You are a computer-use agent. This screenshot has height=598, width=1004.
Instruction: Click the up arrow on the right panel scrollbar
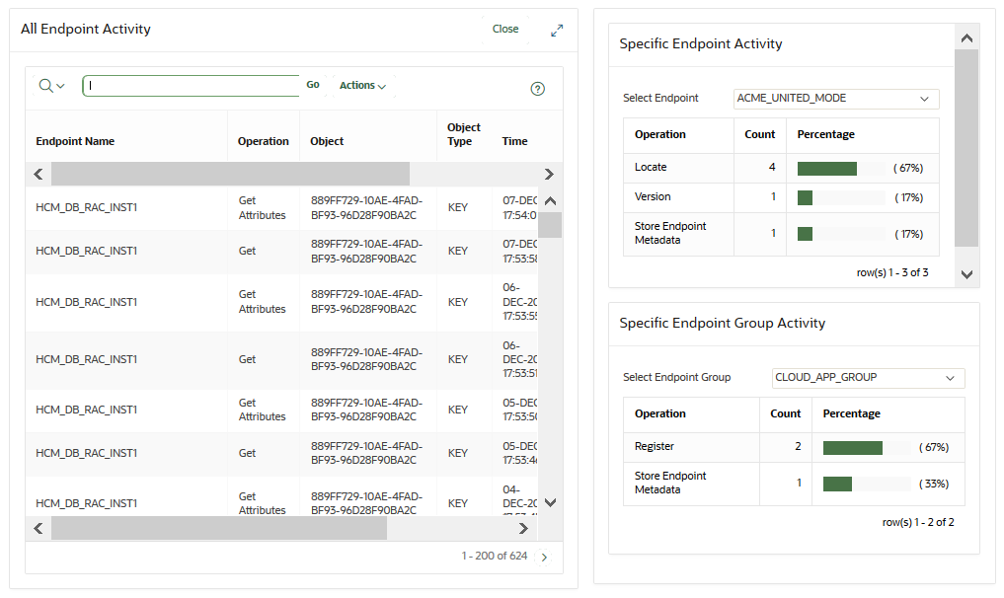(965, 37)
